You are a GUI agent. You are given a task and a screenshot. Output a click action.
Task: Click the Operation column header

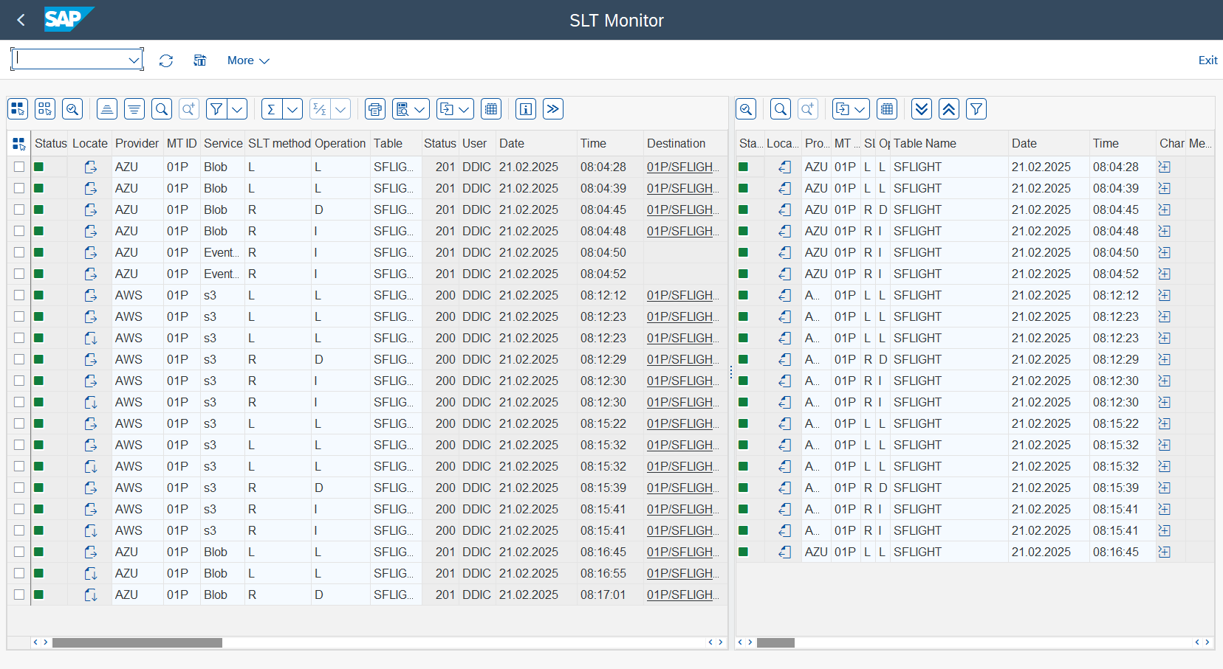click(x=340, y=143)
